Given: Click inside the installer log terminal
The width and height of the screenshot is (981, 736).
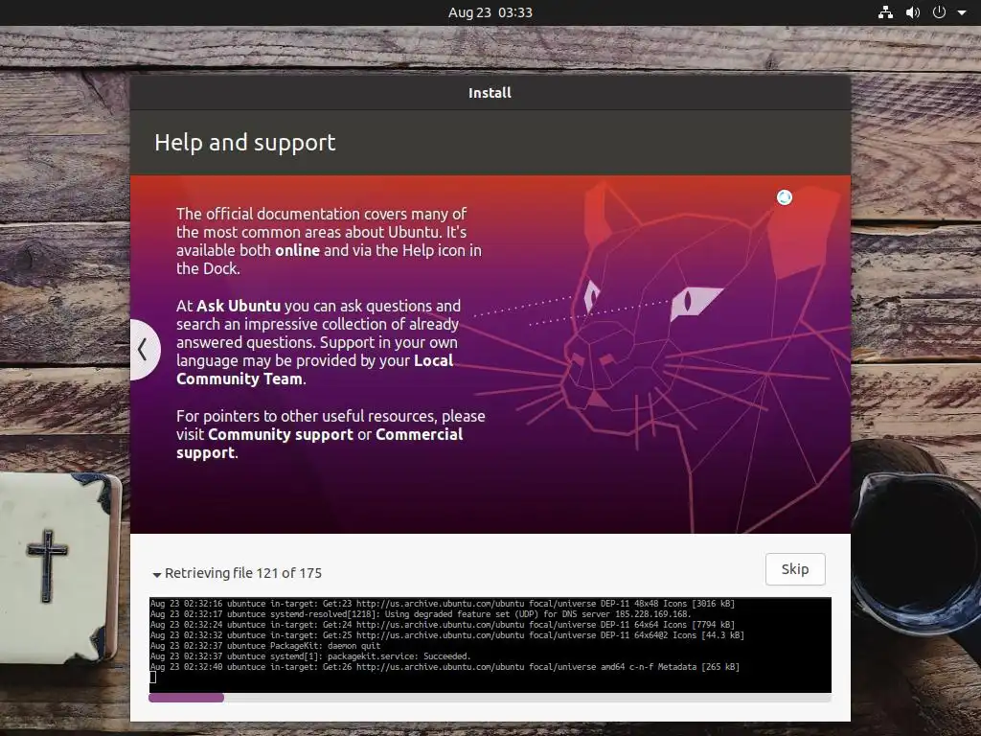Looking at the screenshot, I should click(x=490, y=645).
